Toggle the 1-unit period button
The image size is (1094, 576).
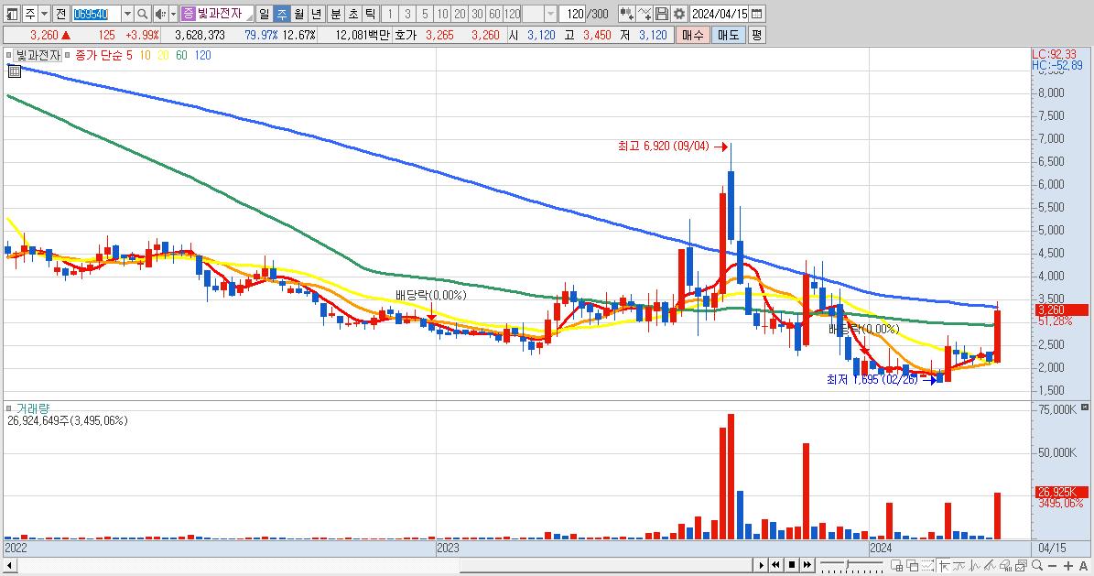(390, 13)
